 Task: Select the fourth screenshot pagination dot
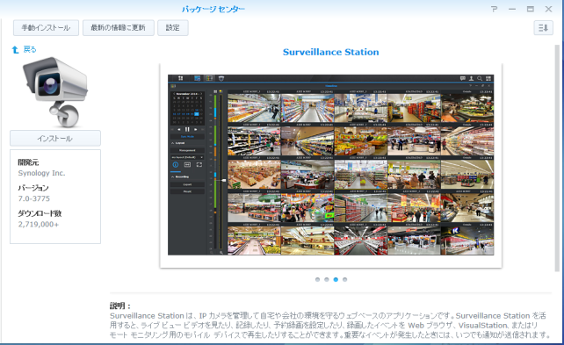(345, 279)
